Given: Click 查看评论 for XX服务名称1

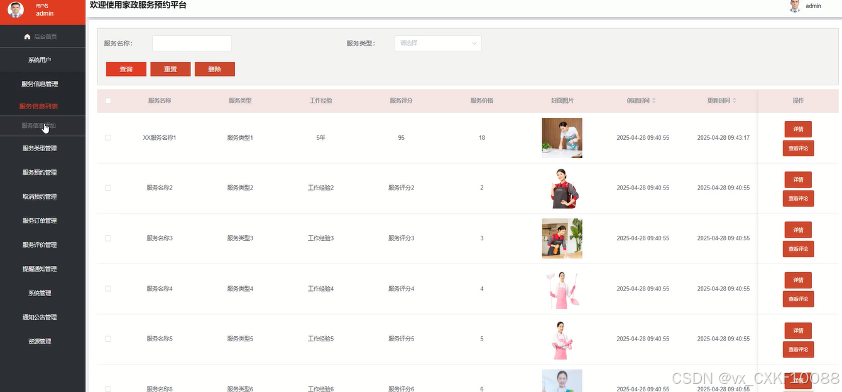Looking at the screenshot, I should [x=798, y=148].
